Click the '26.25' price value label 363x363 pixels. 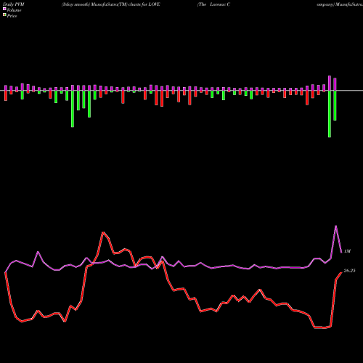pyautogui.click(x=349, y=271)
